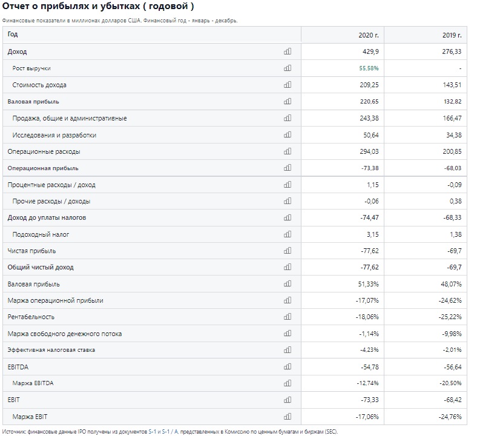Viewport: 477px width, 436px height.
Task: Click chart icon for Эффективная налоговая ставка
Action: tap(287, 350)
